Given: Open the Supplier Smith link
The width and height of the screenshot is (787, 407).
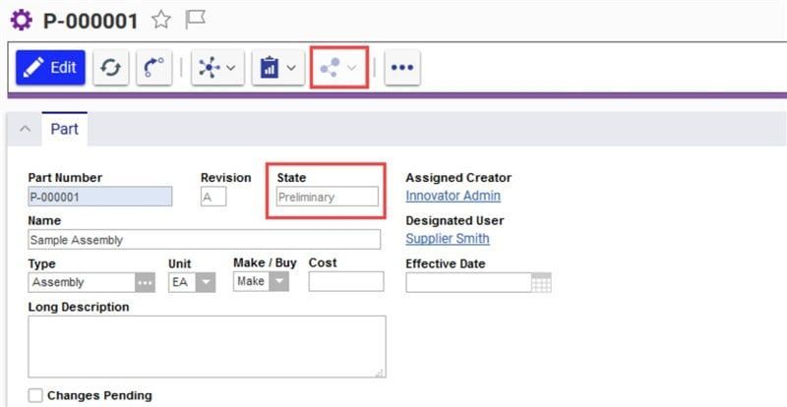Looking at the screenshot, I should [447, 239].
